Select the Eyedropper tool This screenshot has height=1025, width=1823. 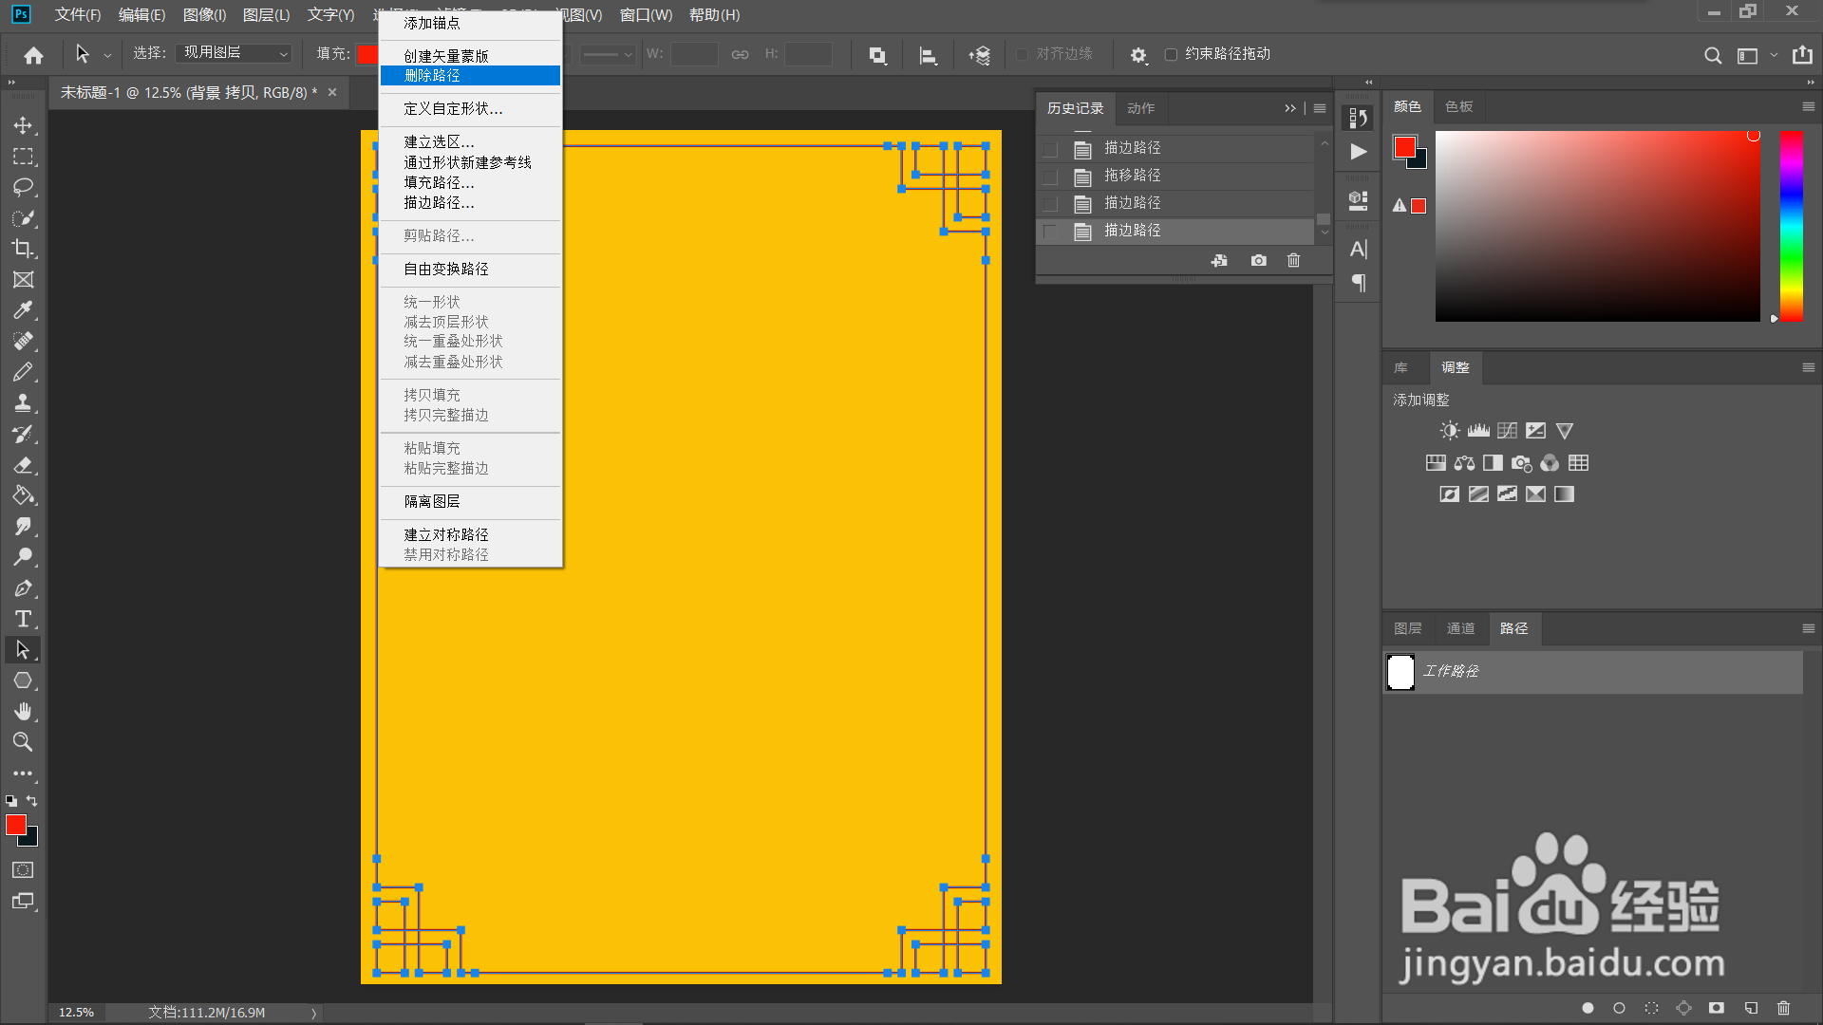23,310
